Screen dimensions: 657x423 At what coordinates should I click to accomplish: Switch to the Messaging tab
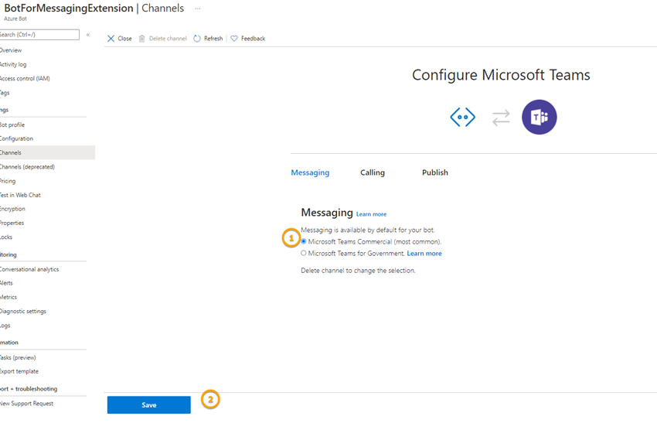[310, 172]
